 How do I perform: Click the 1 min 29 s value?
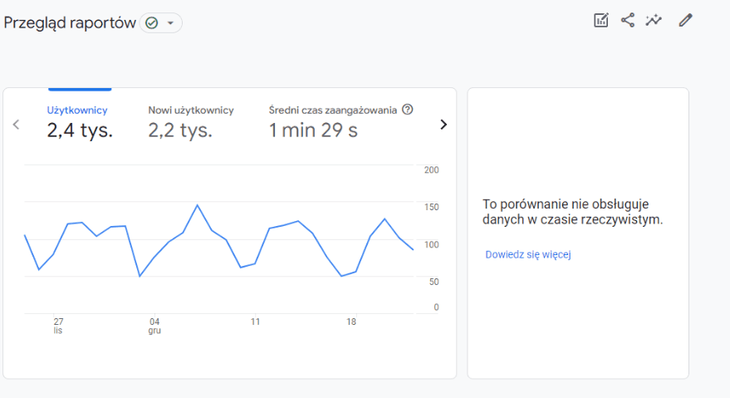point(313,130)
